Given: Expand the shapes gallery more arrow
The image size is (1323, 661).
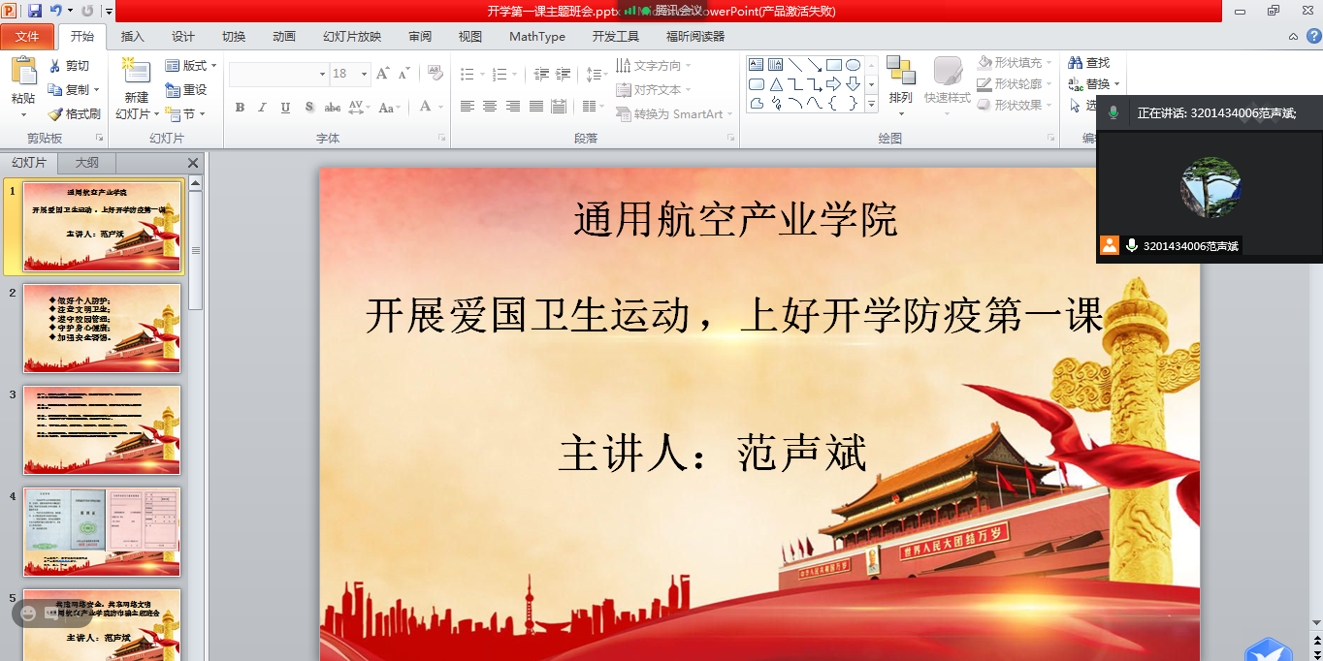Looking at the screenshot, I should coord(871,104).
